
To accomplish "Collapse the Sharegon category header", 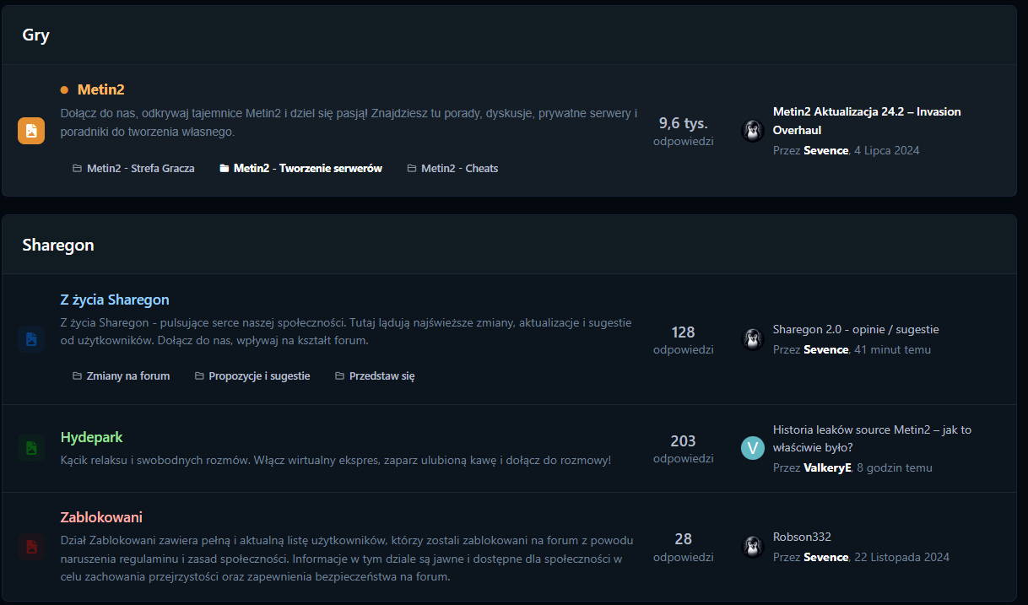I will click(58, 245).
